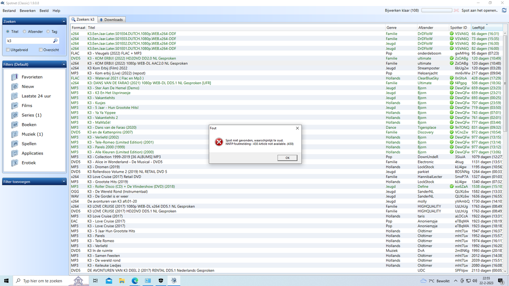Sort by Genre column header
This screenshot has height=286, width=509.
tap(401, 28)
